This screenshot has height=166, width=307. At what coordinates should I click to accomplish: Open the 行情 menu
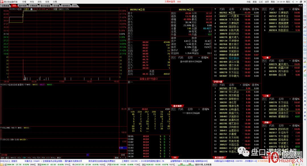click(24, 2)
